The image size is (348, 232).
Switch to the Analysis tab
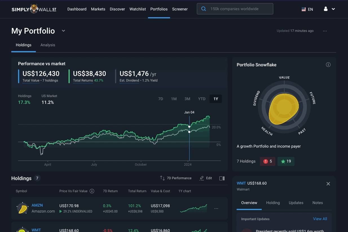tap(48, 45)
